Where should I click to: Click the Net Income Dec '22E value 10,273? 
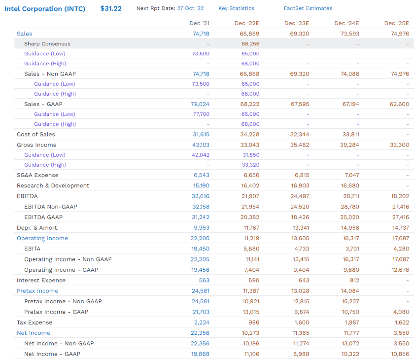click(x=250, y=333)
